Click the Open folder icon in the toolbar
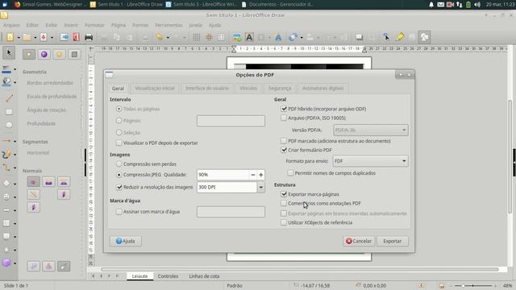 (27, 37)
